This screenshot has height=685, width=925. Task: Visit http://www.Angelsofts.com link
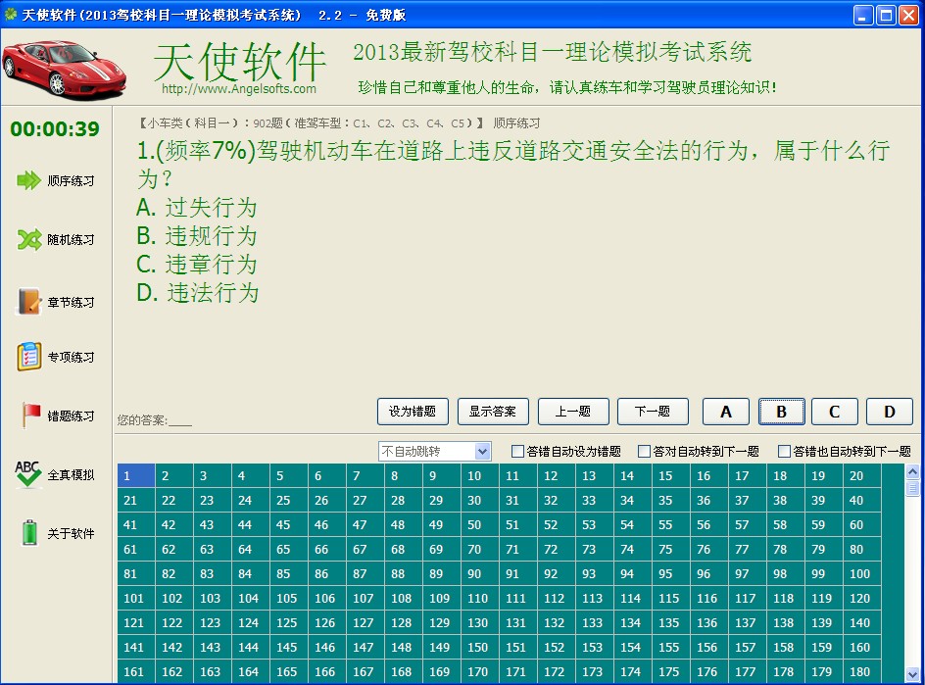[239, 89]
